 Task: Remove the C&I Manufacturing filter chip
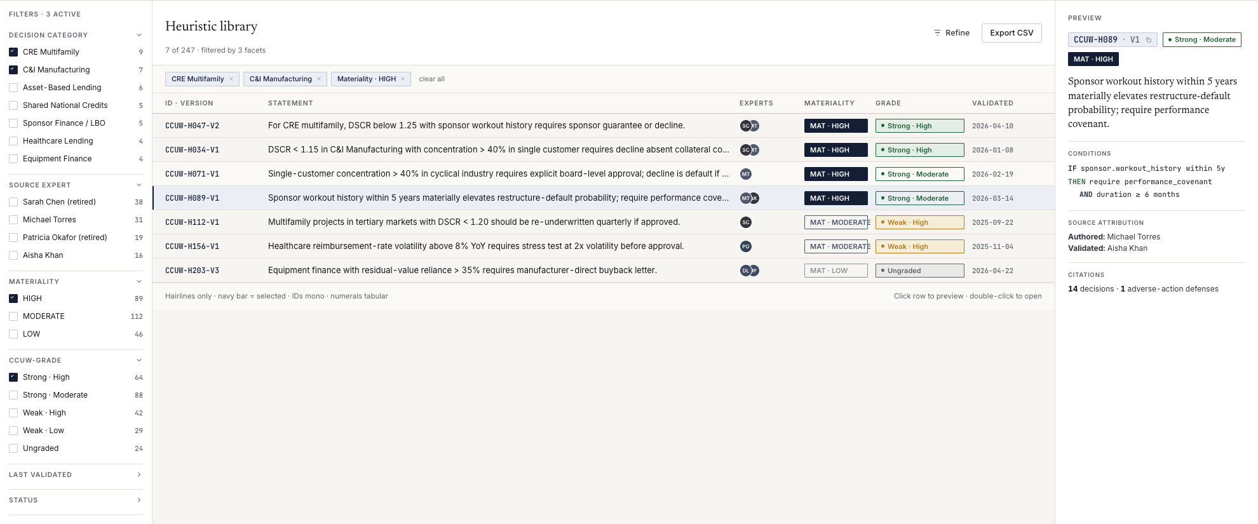tap(319, 79)
